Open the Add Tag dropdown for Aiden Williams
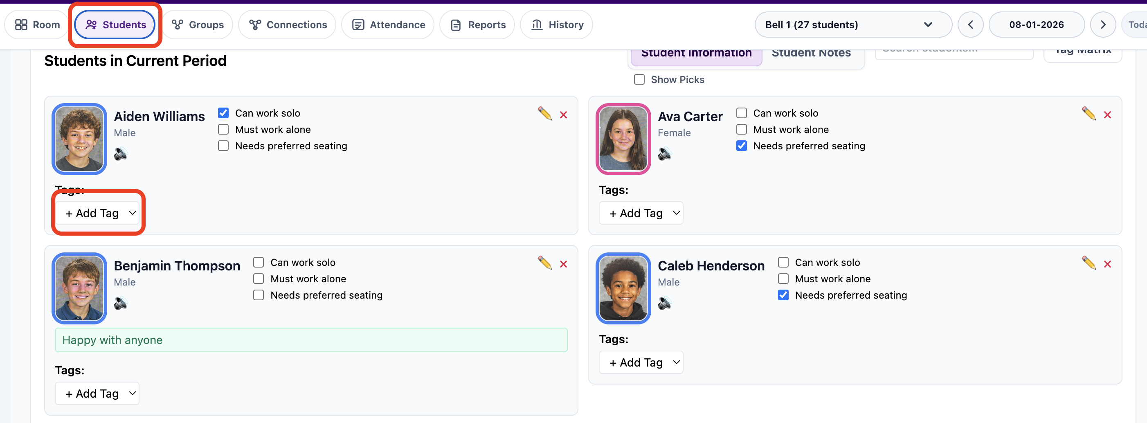1147x423 pixels. pos(97,213)
